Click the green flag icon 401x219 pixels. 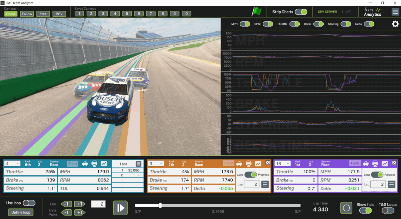point(256,12)
